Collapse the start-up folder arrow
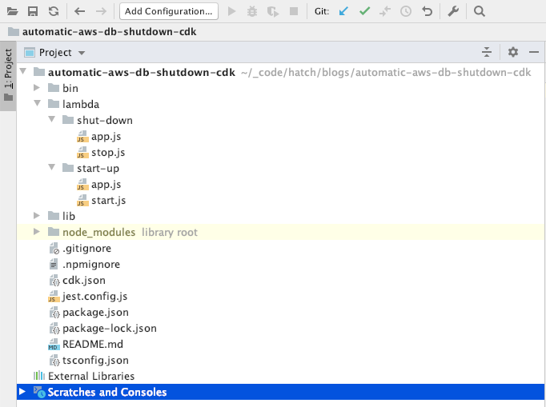The height and width of the screenshot is (407, 546). click(52, 168)
